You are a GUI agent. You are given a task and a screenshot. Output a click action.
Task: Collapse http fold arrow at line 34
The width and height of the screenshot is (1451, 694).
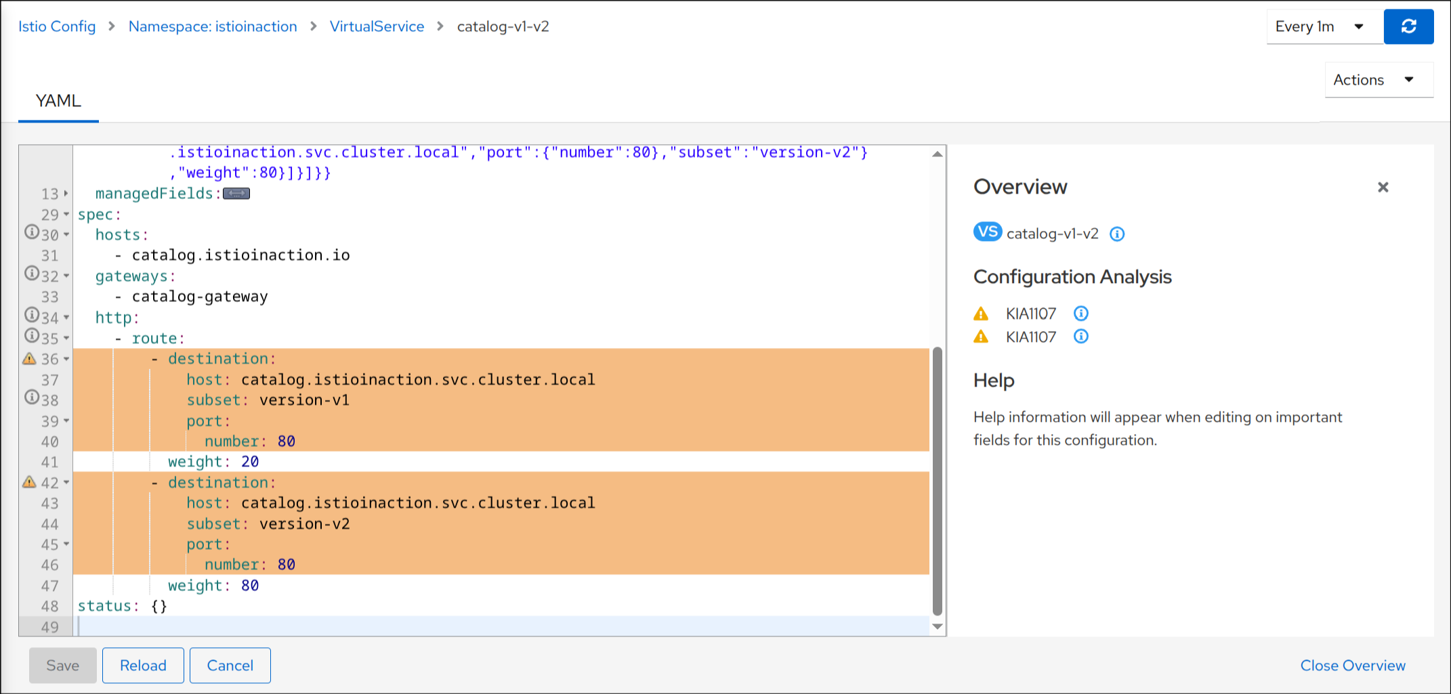tap(66, 318)
